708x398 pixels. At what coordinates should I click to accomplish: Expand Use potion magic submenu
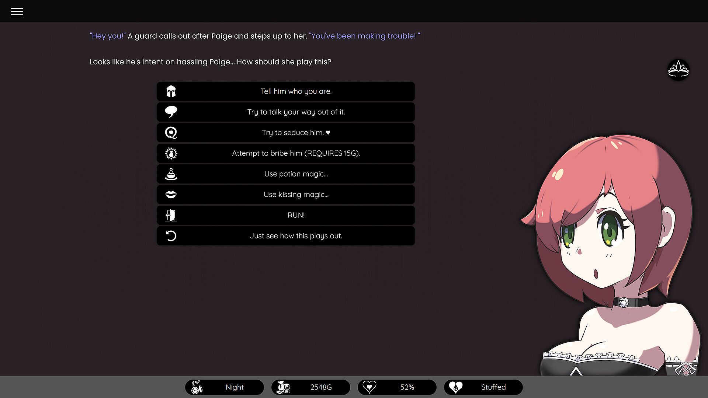click(296, 174)
